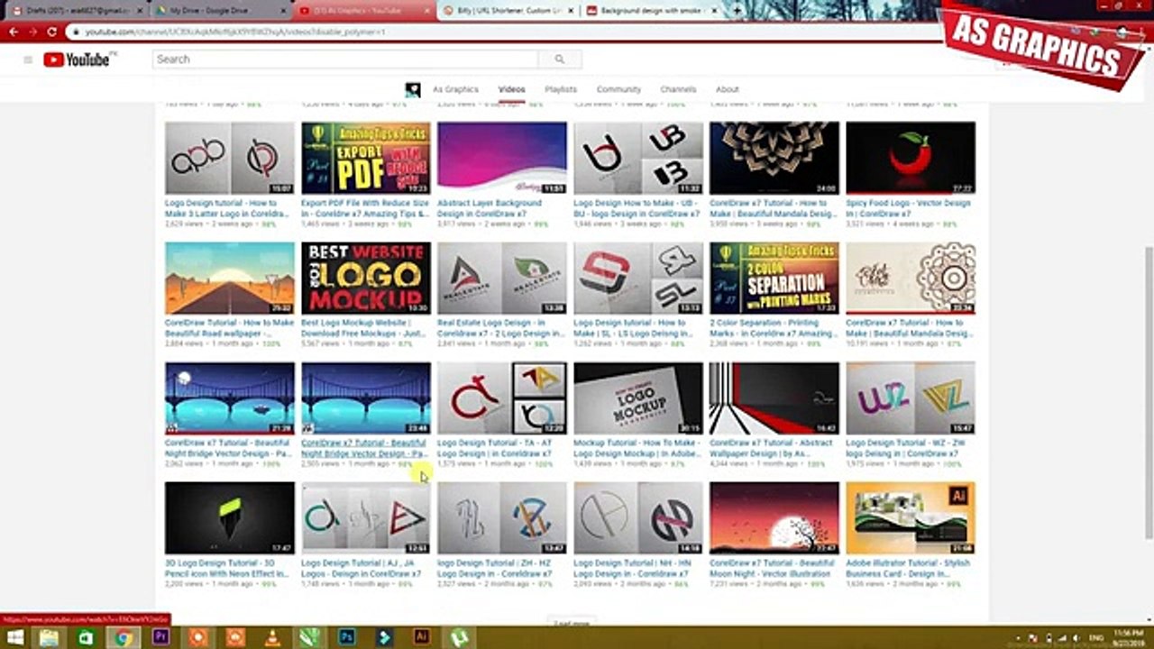Switch to the Gmail Drafts browser tab
Viewport: 1154px width, 649px height.
[x=74, y=11]
